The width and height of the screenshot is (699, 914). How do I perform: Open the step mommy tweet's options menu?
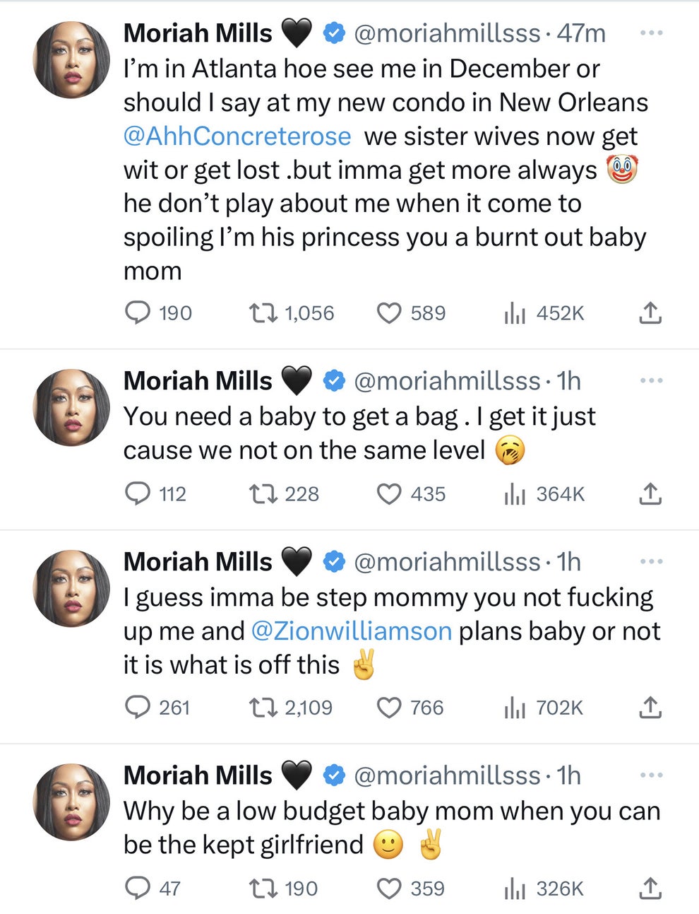coord(651,561)
